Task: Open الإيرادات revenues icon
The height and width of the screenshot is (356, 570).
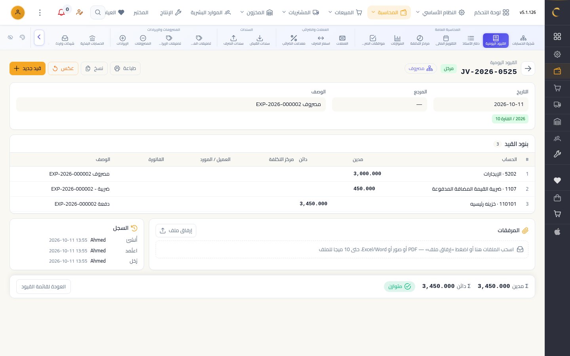Action: (123, 40)
